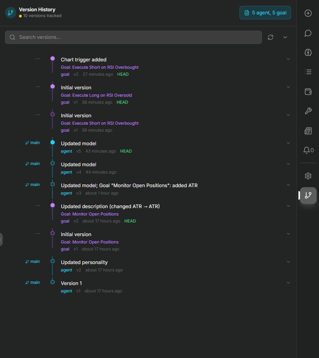This screenshot has height=358, width=319.
Task: Focus the Search versions input field
Action: [133, 37]
